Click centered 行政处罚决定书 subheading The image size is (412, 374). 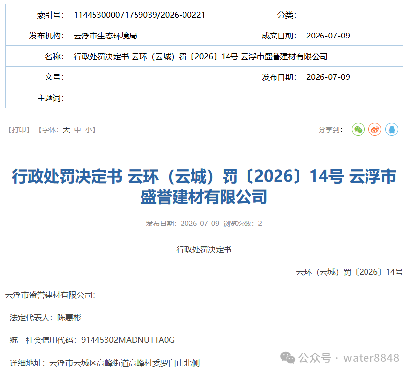[204, 250]
